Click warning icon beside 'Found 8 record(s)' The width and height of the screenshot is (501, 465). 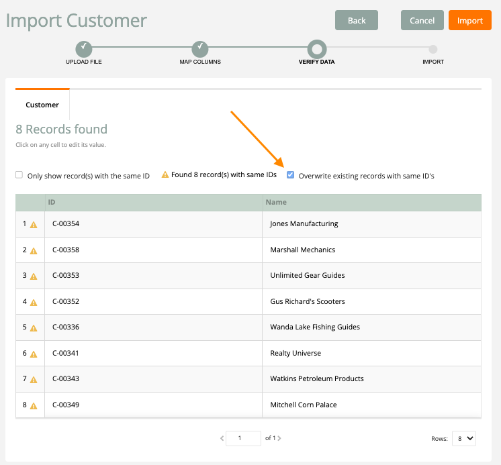(165, 174)
